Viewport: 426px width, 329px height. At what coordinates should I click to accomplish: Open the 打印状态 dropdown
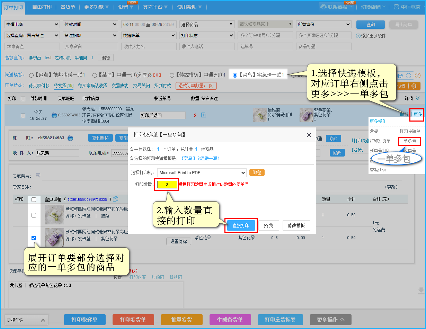(207, 35)
